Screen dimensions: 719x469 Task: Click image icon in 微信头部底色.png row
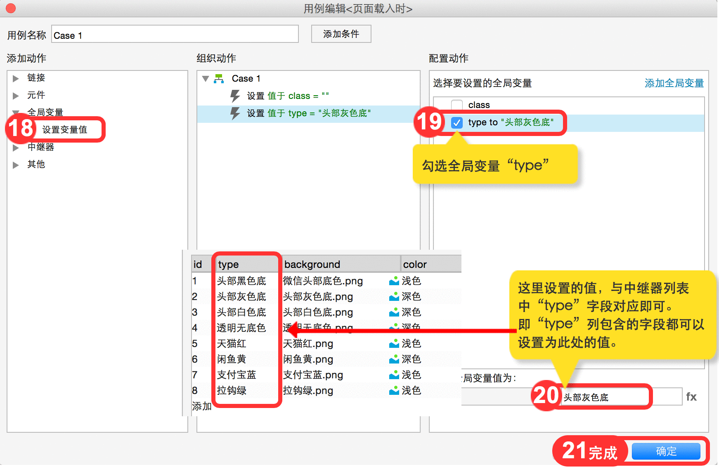point(394,281)
